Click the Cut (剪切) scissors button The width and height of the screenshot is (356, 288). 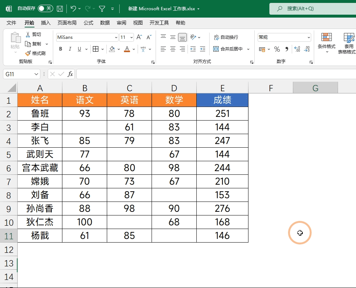point(33,34)
